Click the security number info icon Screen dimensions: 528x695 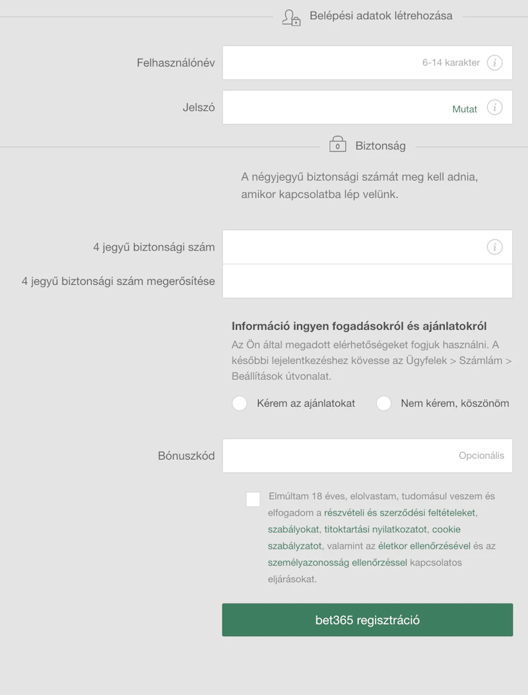point(494,247)
